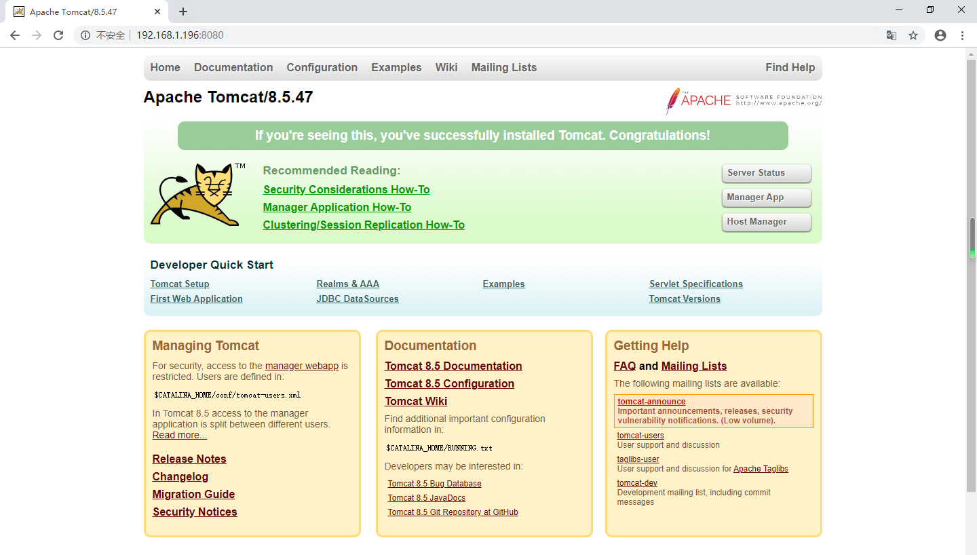Open the Chrome three-dot menu
Viewport: 977px width, 555px height.
tap(963, 35)
